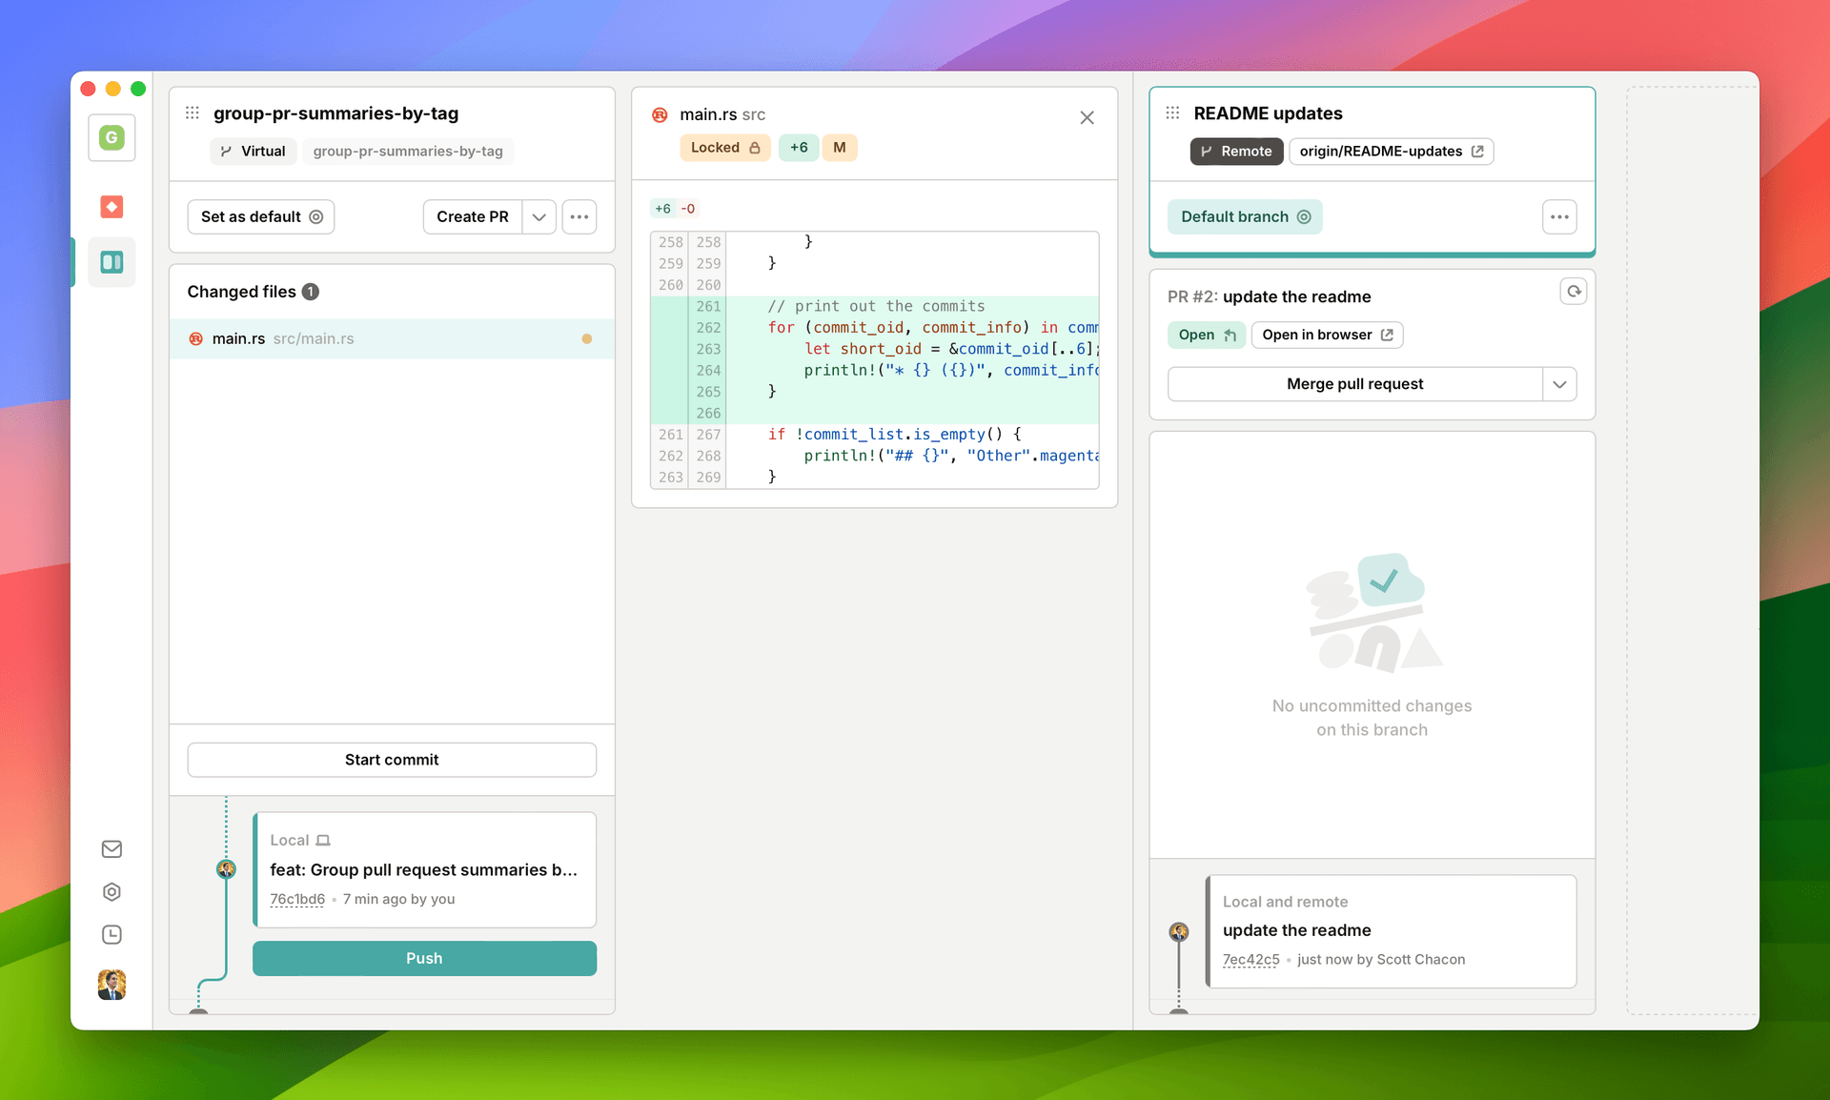Image resolution: width=1830 pixels, height=1100 pixels.
Task: Toggle Set as default for the branch
Action: 260,216
